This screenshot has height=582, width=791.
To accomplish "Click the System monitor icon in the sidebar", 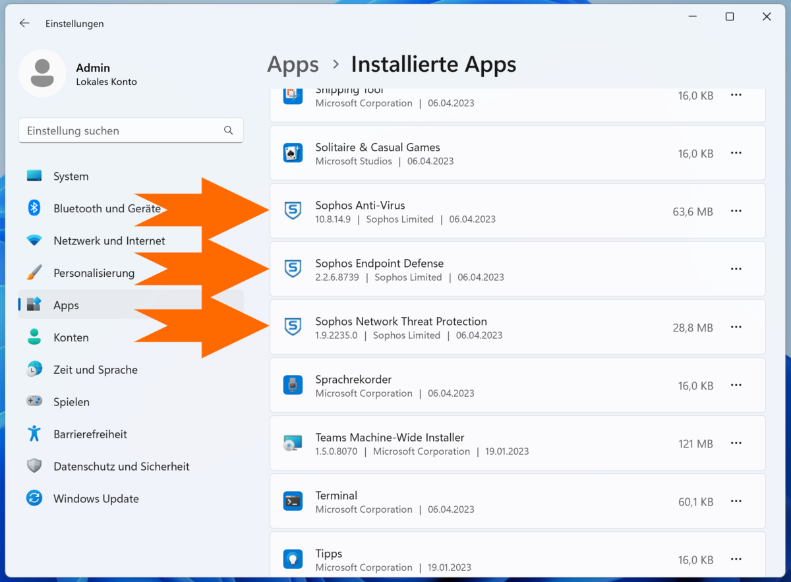I will click(34, 176).
